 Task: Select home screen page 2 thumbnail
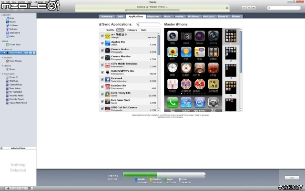(231, 53)
